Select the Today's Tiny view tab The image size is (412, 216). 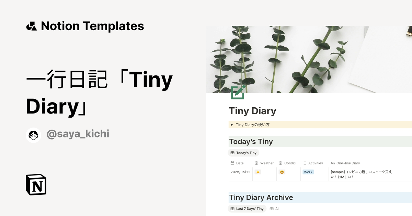click(x=243, y=153)
